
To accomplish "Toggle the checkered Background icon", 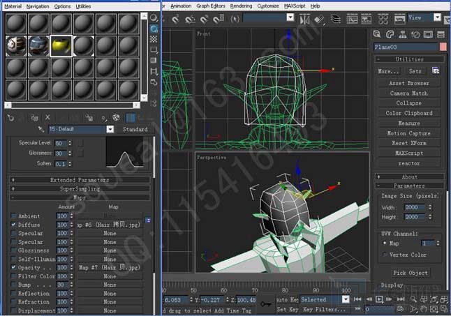I will pyautogui.click(x=154, y=39).
